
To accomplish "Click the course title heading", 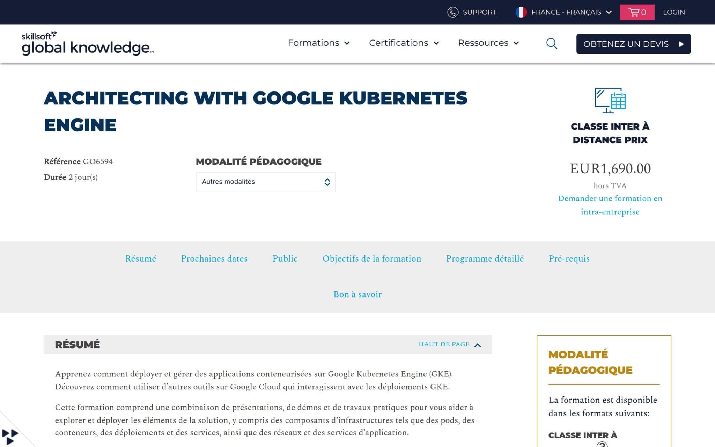I will 256,111.
